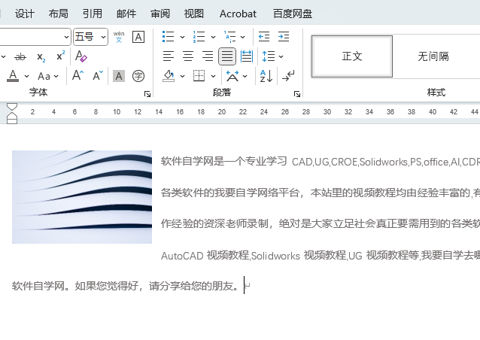This screenshot has width=480, height=340.
Task: Open the 视图 tab
Action: click(x=194, y=14)
